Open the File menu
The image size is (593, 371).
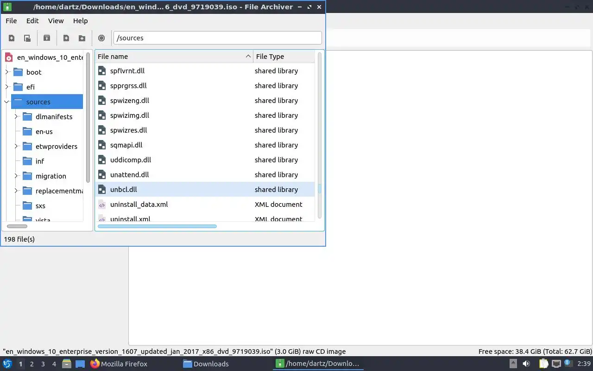(11, 21)
